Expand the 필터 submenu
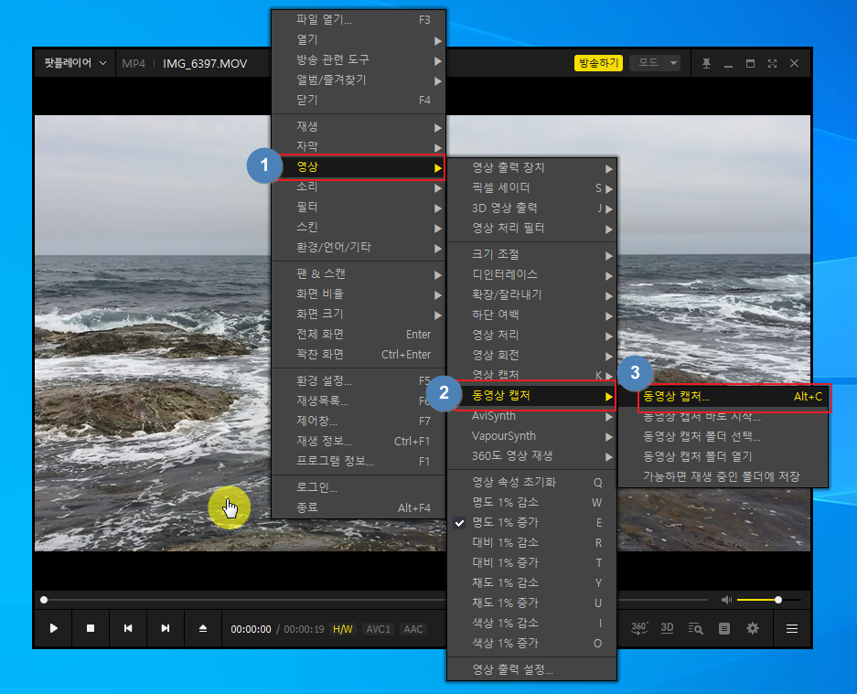This screenshot has width=857, height=694. (359, 208)
